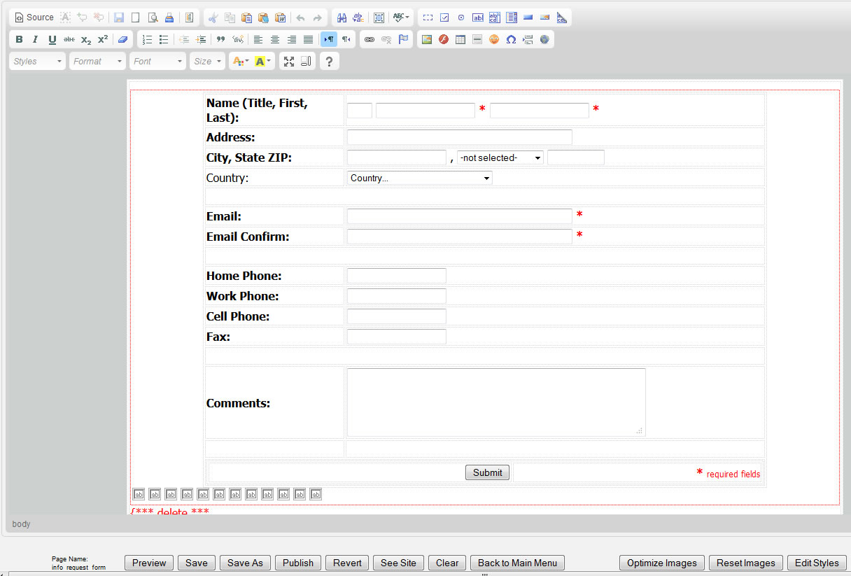This screenshot has width=851, height=576.
Task: Toggle Italic formatting
Action: [36, 39]
